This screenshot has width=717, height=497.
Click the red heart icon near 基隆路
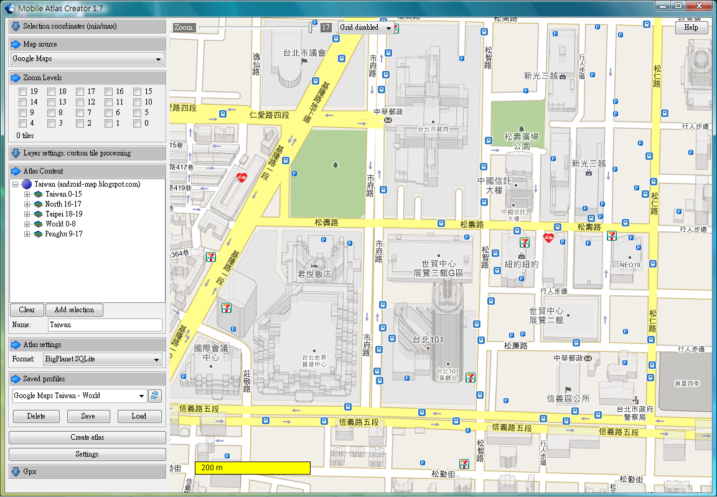pyautogui.click(x=241, y=177)
